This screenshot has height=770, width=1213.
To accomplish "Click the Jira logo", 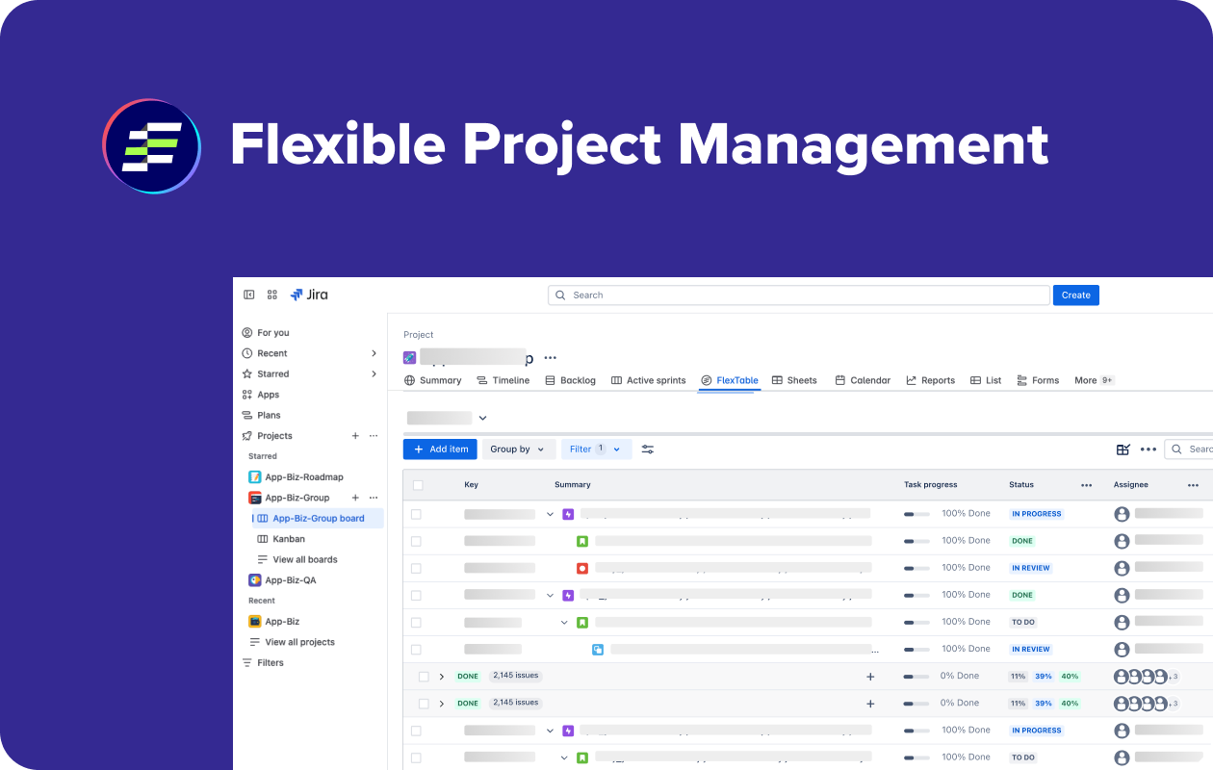I will (x=309, y=295).
